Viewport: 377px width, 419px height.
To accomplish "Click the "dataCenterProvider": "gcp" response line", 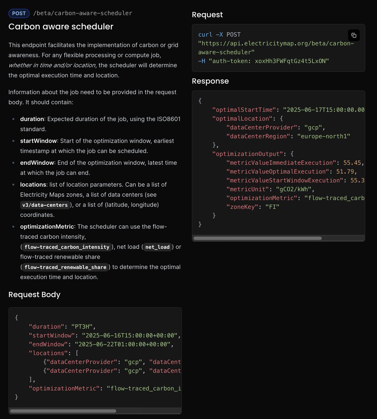I will pyautogui.click(x=276, y=127).
